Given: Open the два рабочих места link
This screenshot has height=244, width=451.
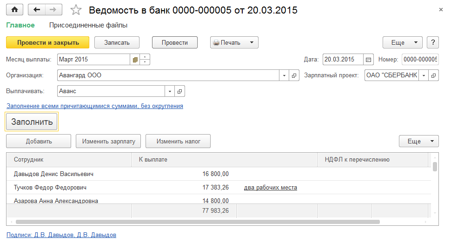Looking at the screenshot, I should coord(270,188).
